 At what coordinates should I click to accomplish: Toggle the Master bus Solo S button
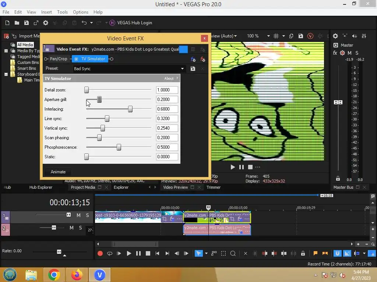(x=357, y=53)
